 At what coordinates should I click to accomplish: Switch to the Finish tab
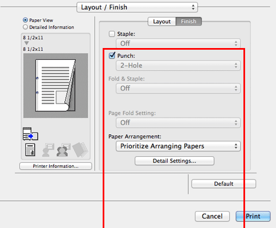click(189, 22)
